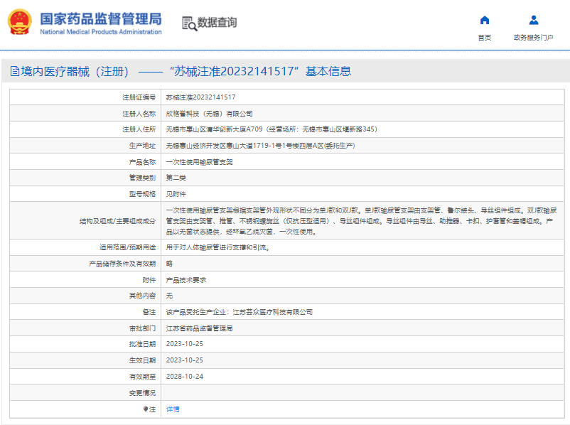Click the 审批部门 row label
Image resolution: width=570 pixels, height=425 pixels.
pos(142,328)
